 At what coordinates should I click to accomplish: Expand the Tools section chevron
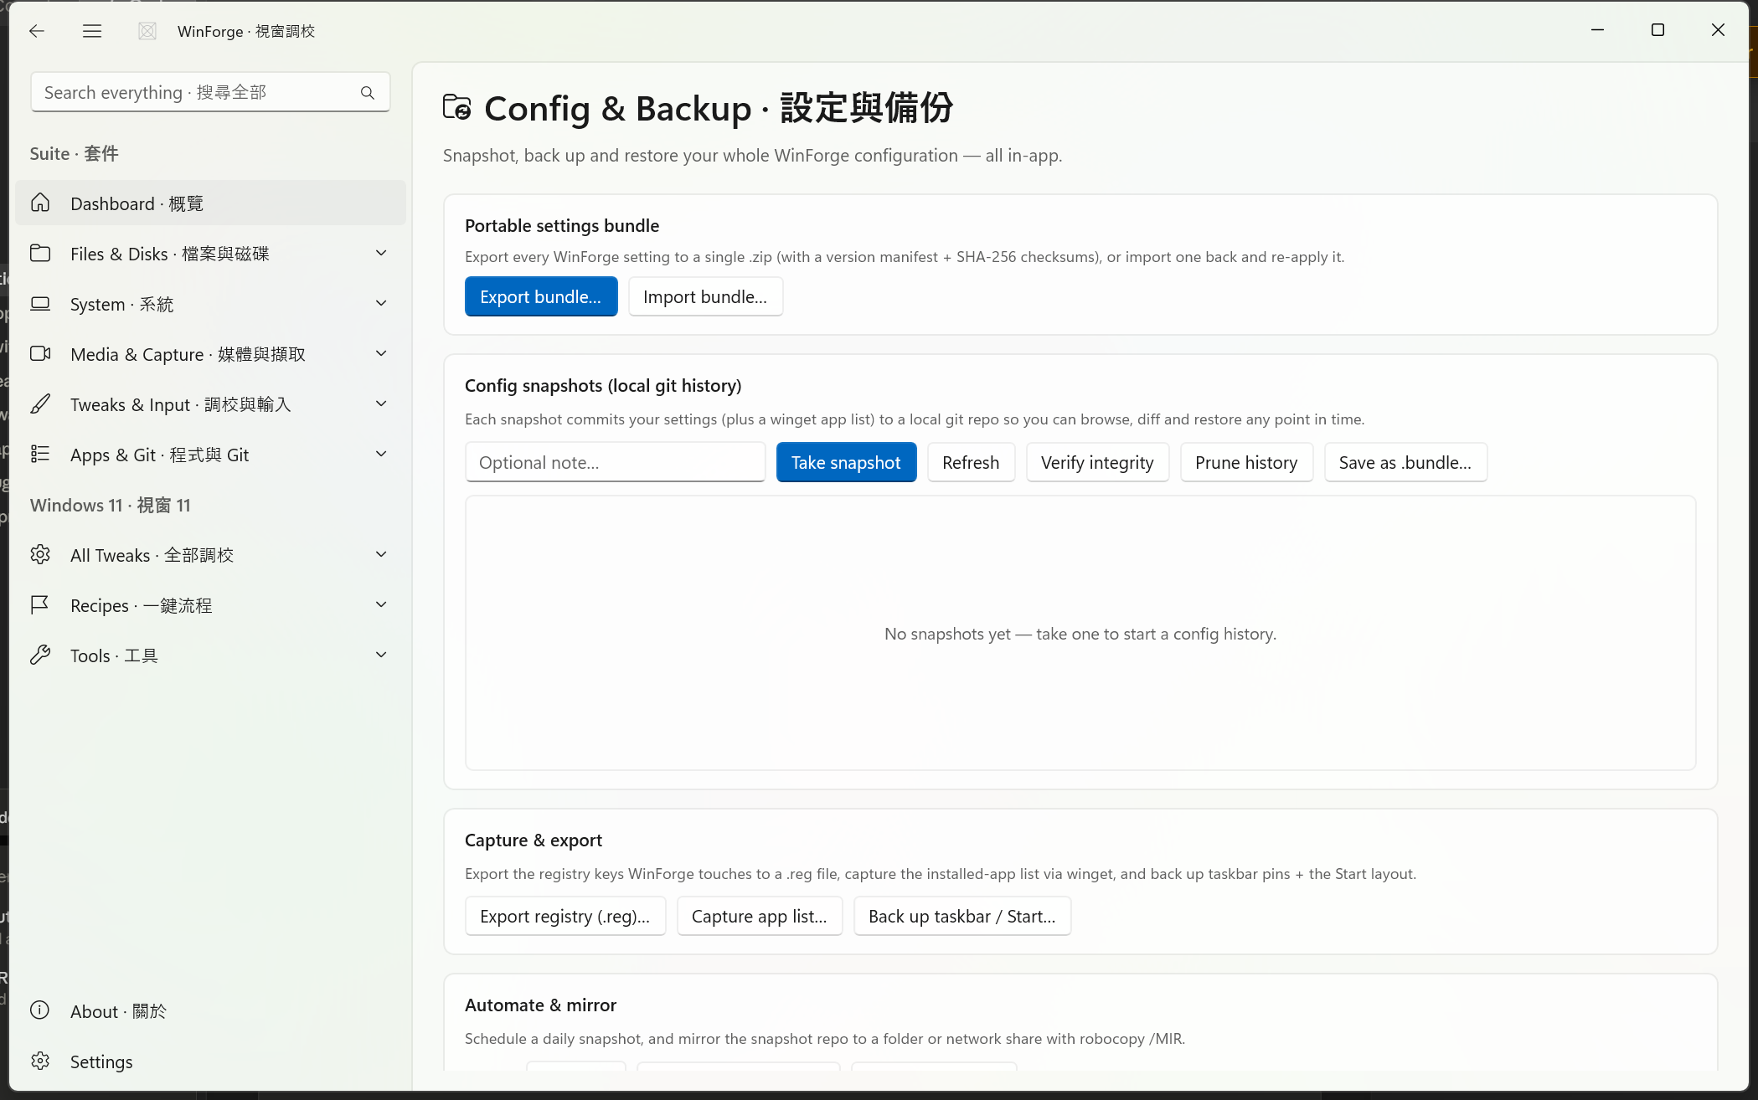pos(381,655)
